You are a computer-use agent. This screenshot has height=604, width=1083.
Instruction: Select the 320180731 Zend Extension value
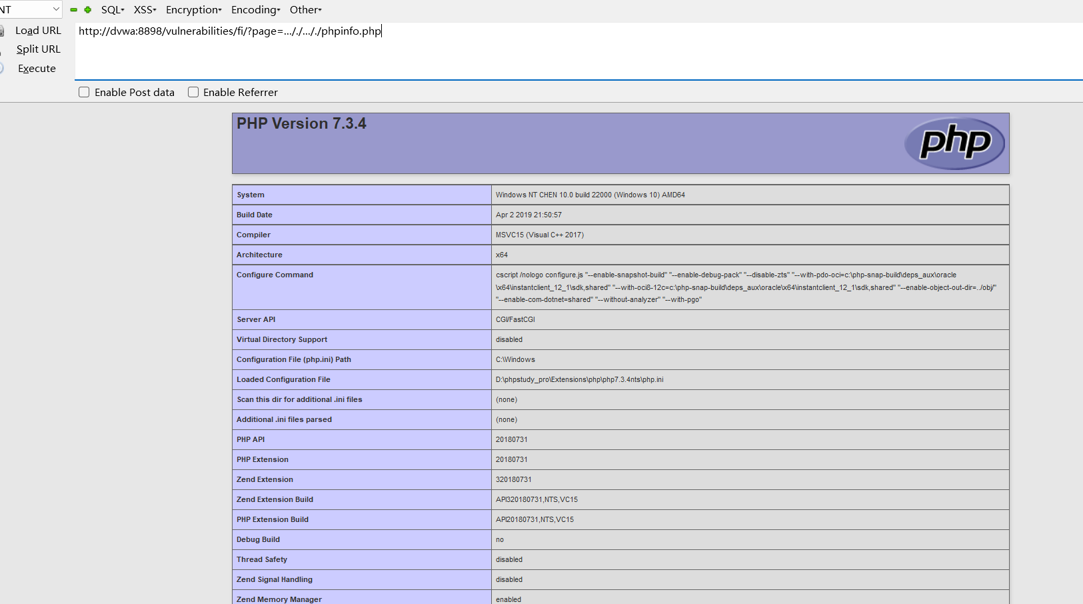point(514,479)
